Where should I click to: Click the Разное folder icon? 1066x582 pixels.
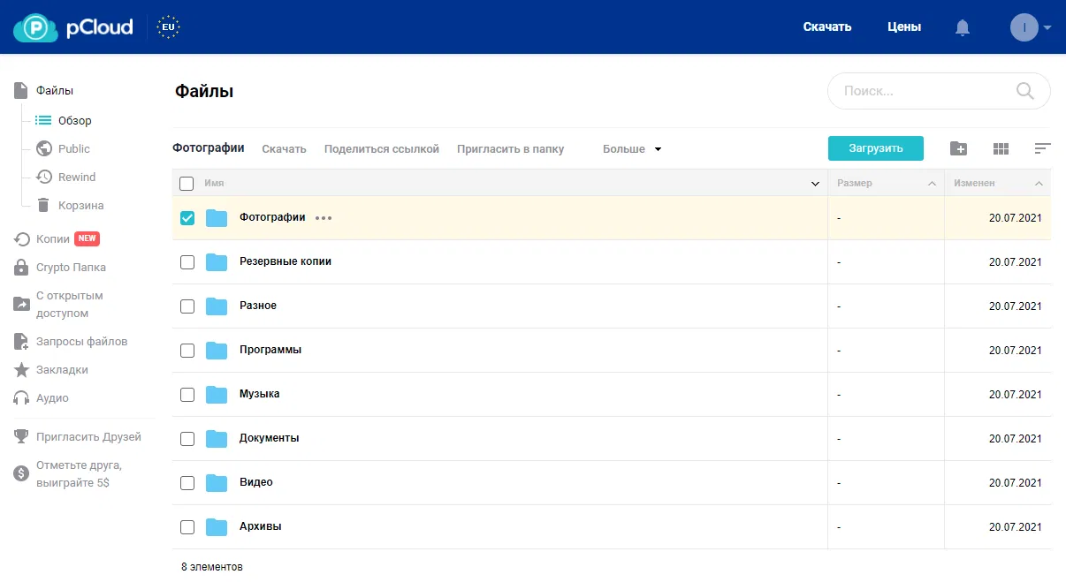coord(217,306)
